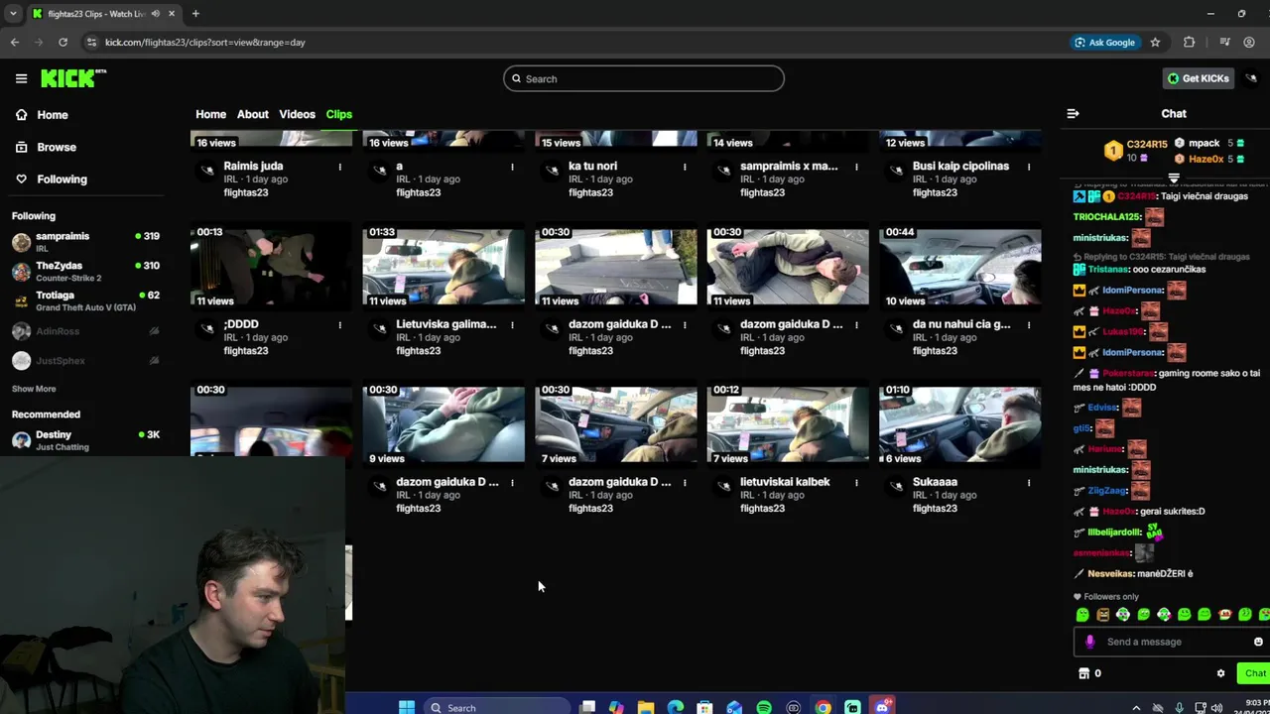This screenshot has height=714, width=1270.
Task: Open Discord from taskbar
Action: [882, 707]
